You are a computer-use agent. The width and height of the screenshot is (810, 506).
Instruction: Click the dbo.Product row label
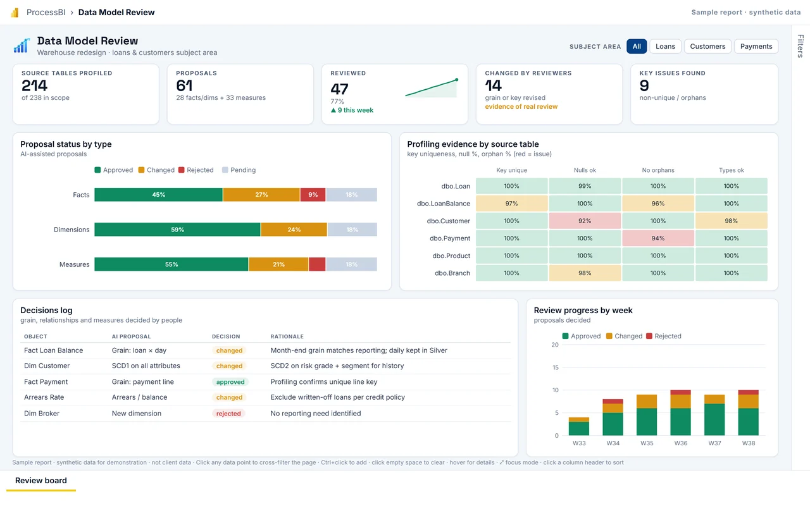(452, 256)
